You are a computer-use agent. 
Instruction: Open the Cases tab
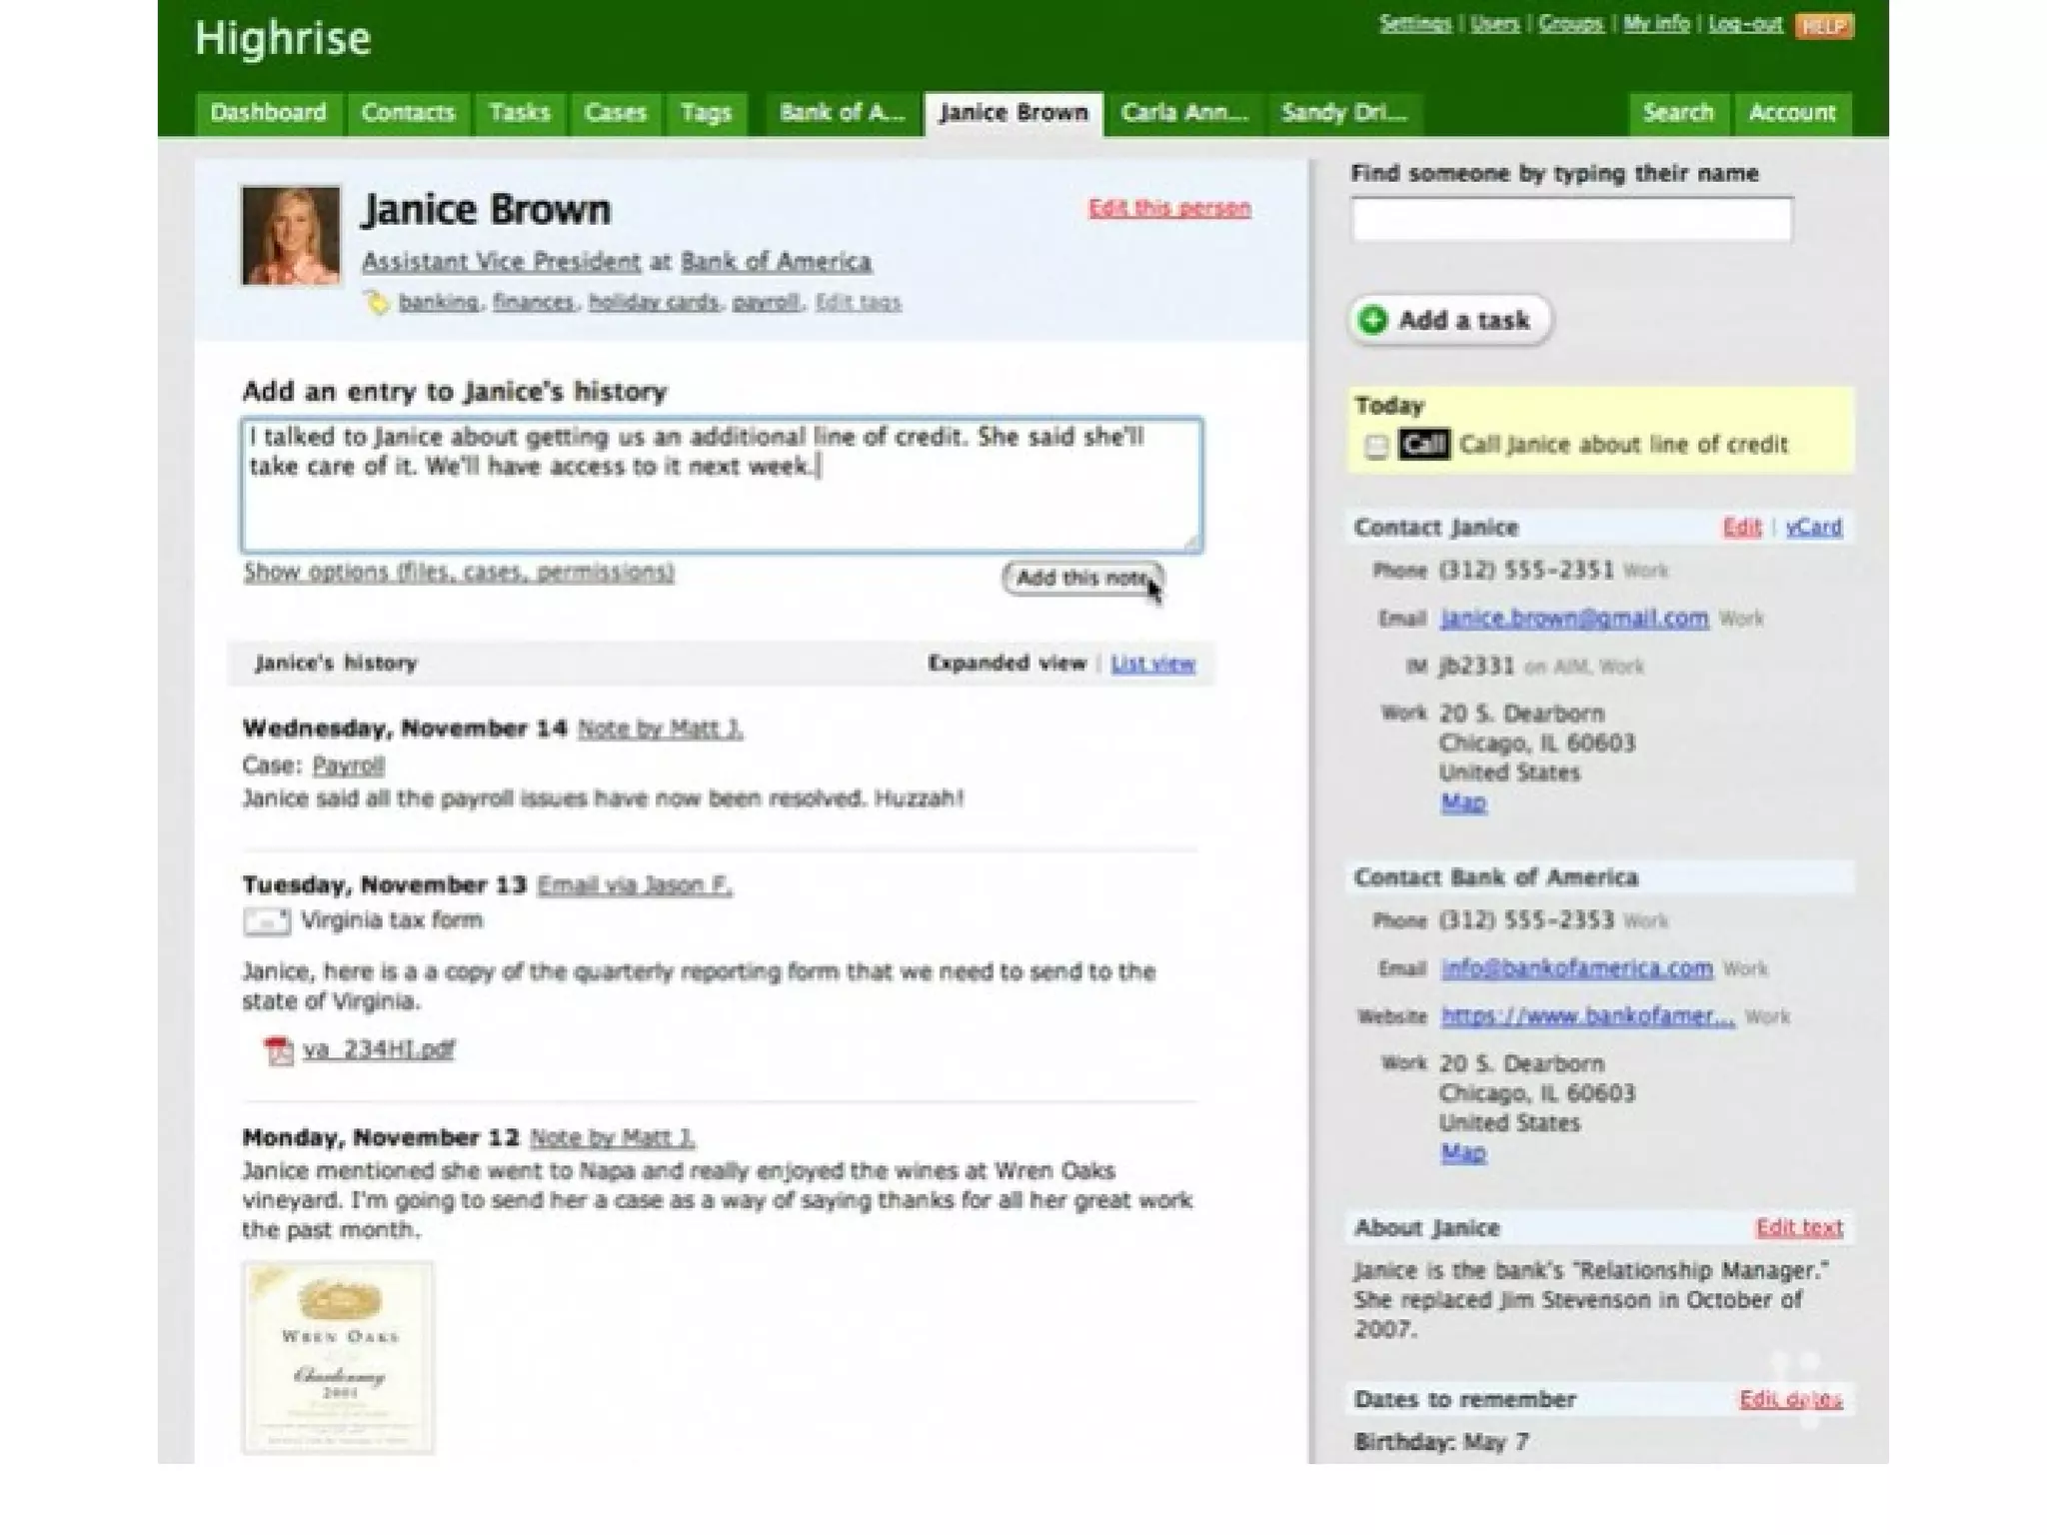(x=615, y=113)
